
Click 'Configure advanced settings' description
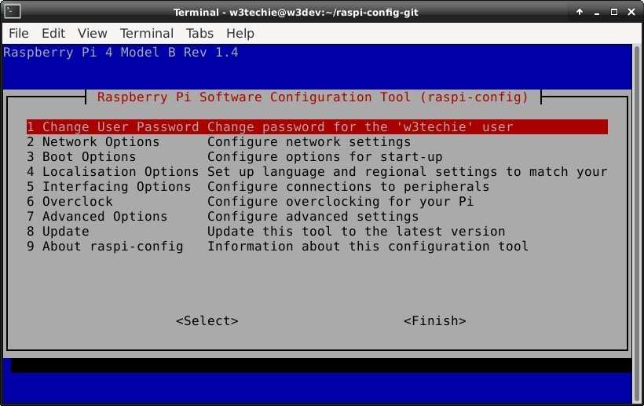click(x=313, y=216)
